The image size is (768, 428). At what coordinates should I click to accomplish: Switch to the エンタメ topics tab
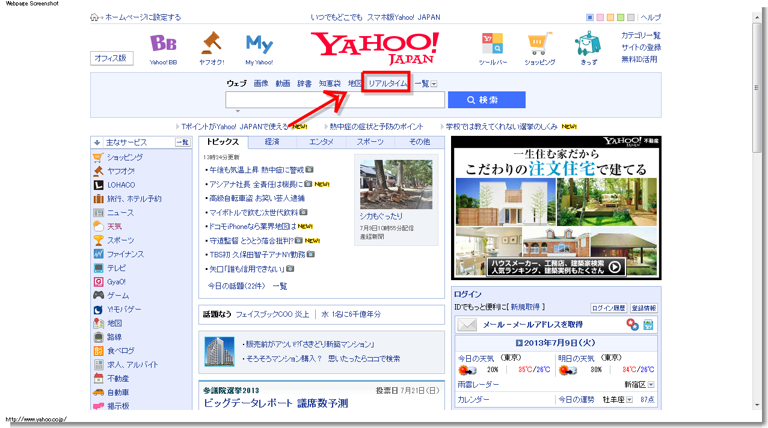(322, 142)
